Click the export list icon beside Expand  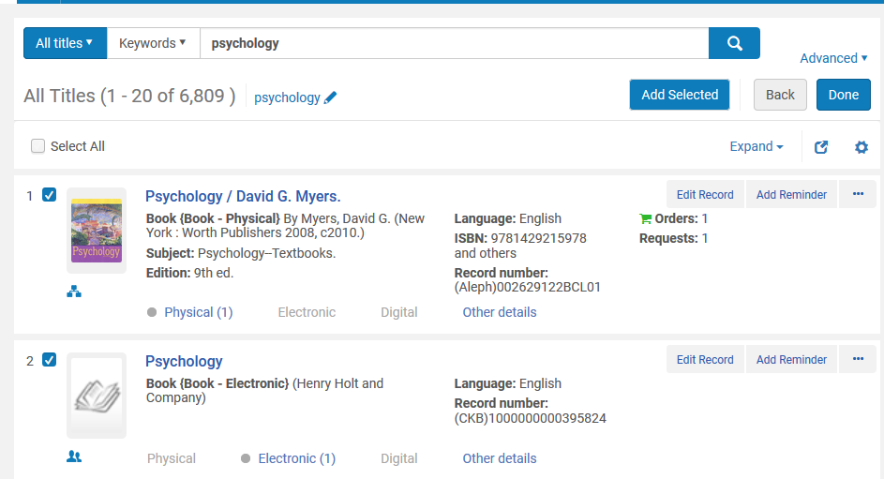tap(821, 147)
